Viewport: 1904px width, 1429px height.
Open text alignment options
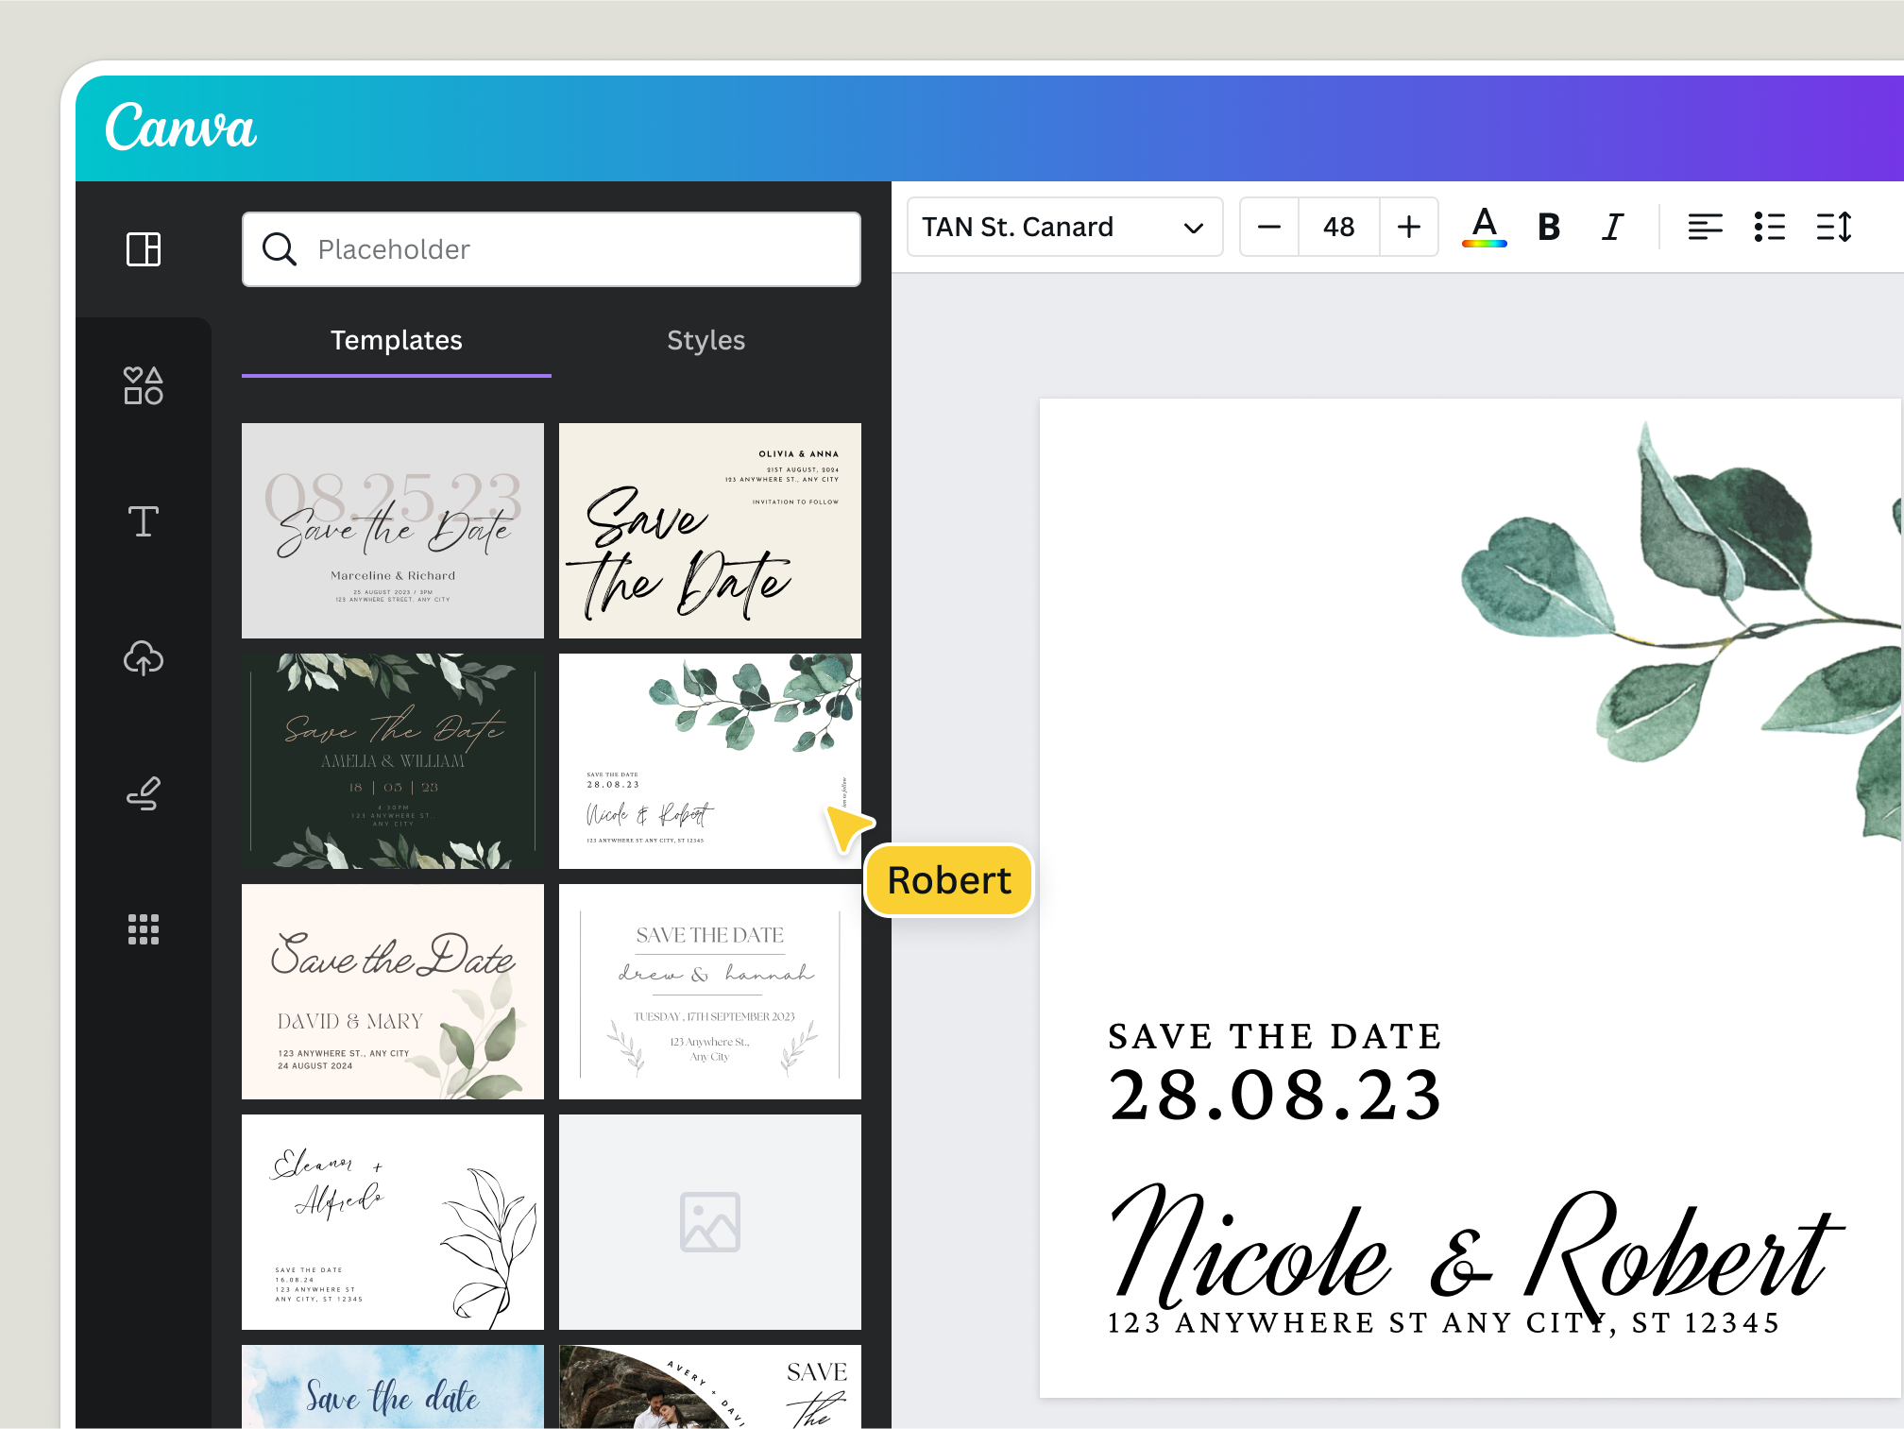point(1705,228)
